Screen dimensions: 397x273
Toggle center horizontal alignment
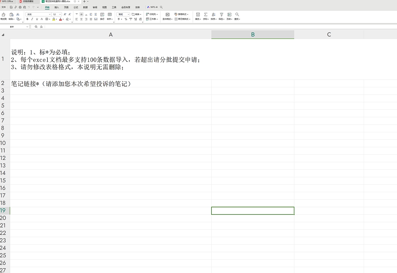(81, 19)
